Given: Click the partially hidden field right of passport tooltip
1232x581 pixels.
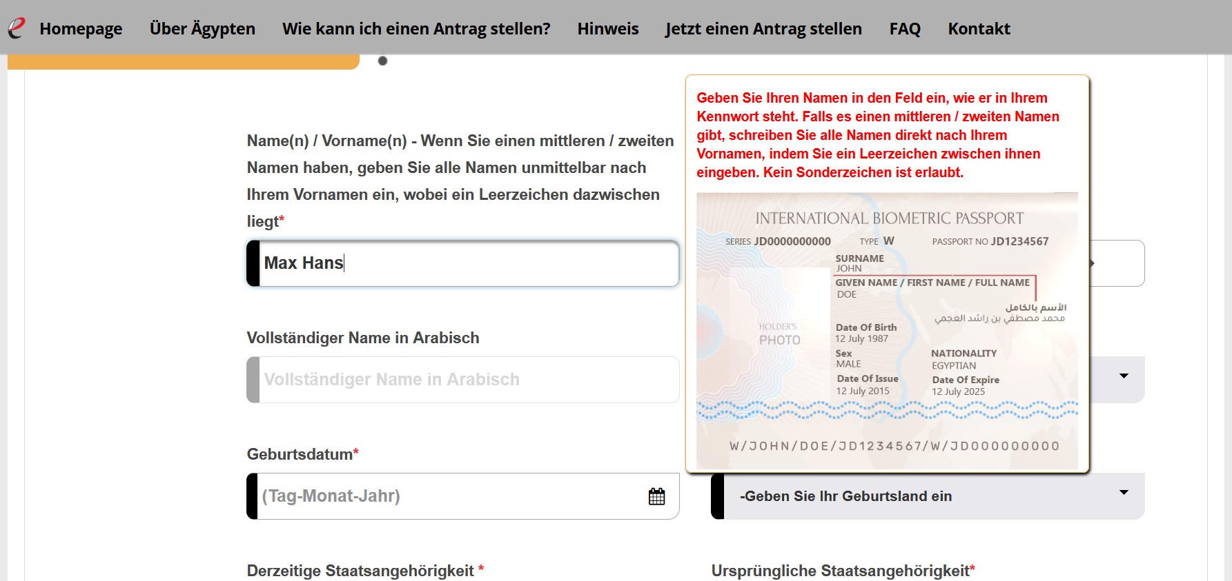Looking at the screenshot, I should 1117,263.
